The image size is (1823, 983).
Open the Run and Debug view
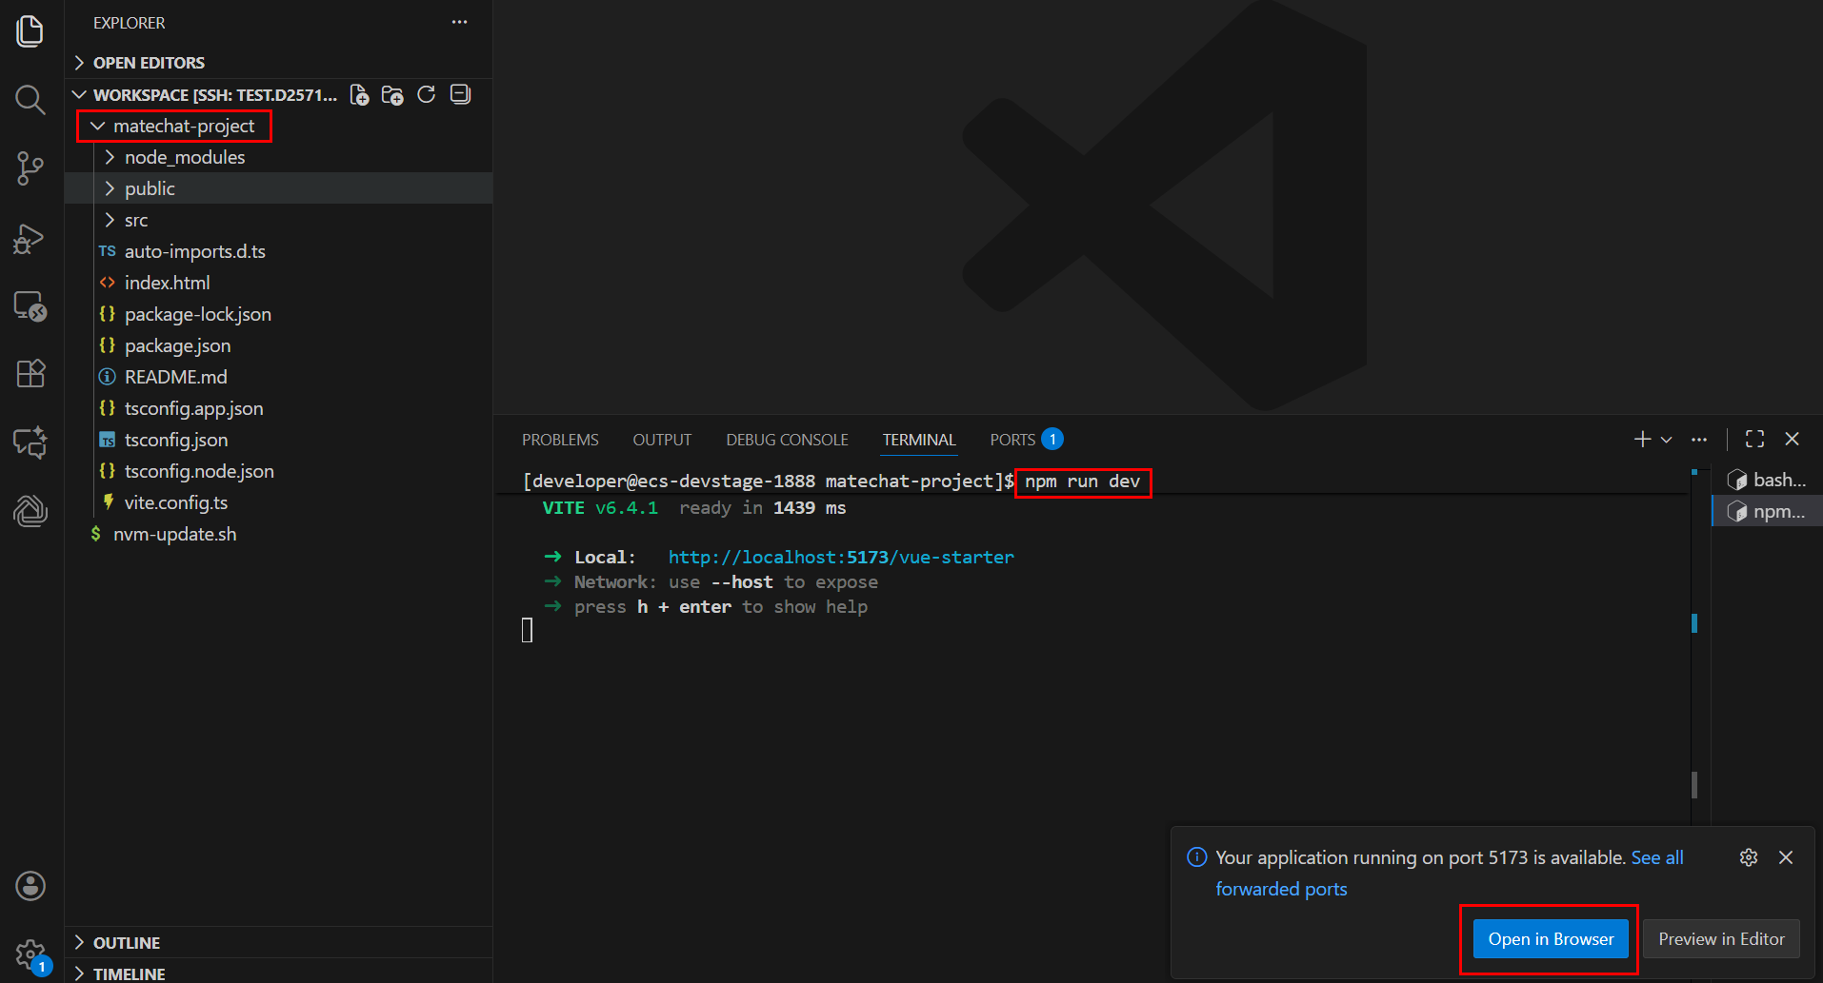click(30, 238)
